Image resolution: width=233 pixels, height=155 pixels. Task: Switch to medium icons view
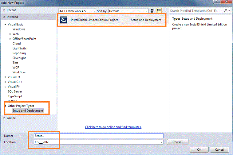tap(152, 11)
